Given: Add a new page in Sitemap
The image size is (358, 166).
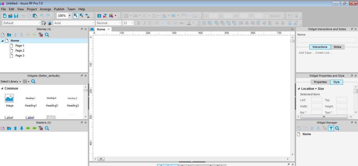Looking at the screenshot, I should click(3, 35).
